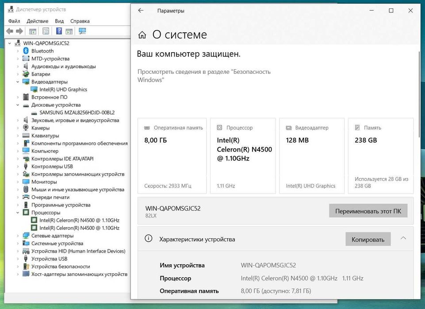Click the Сетевые адаптеры icon

pos(26,235)
